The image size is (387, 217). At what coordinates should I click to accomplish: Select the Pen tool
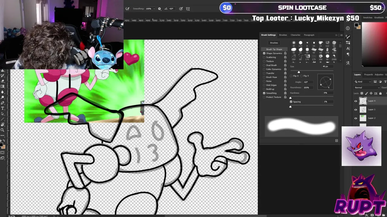pos(3,103)
